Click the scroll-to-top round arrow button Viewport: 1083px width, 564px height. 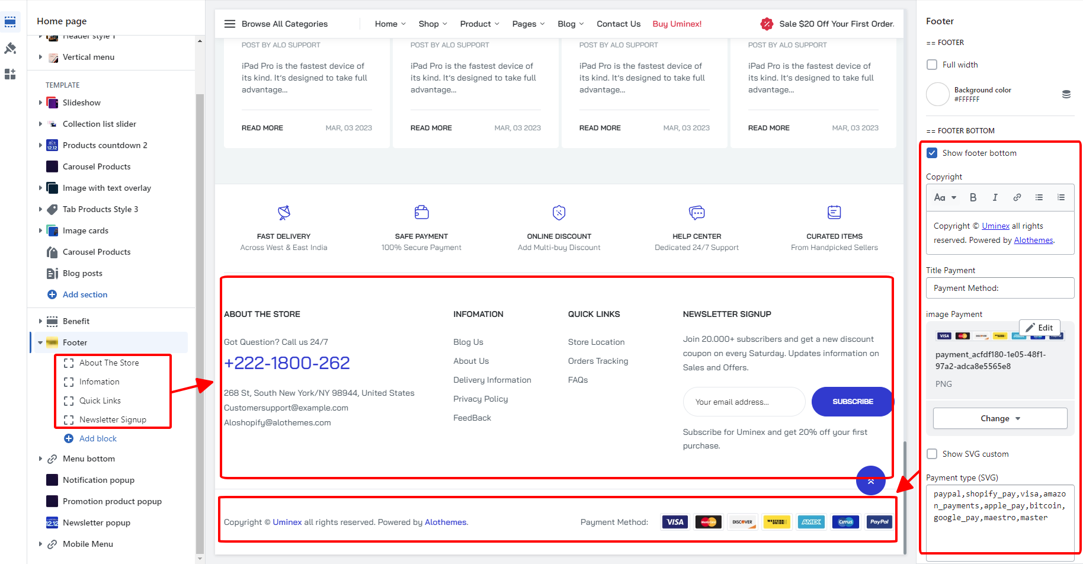(x=870, y=480)
